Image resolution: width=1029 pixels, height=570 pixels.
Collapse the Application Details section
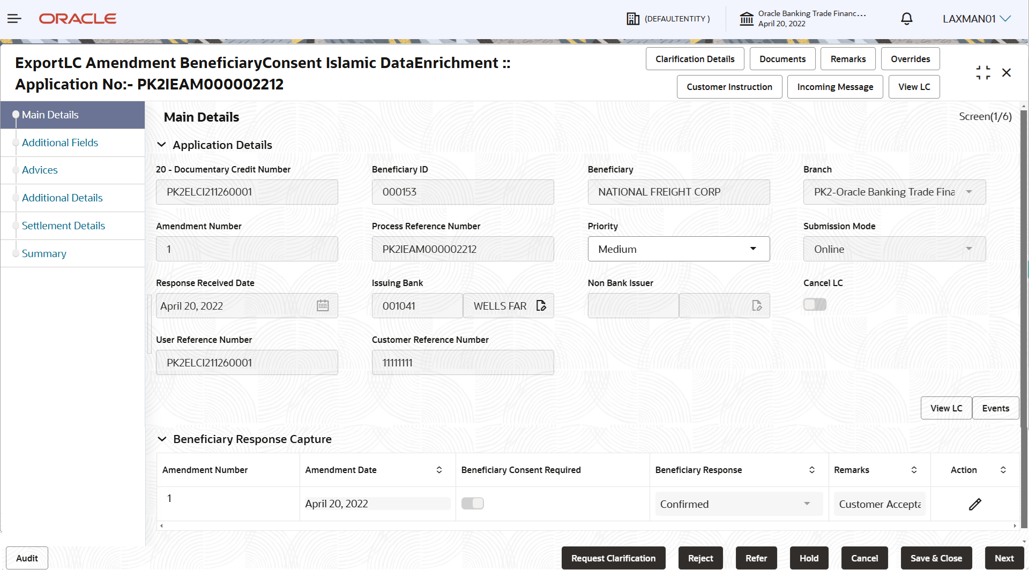click(x=162, y=145)
